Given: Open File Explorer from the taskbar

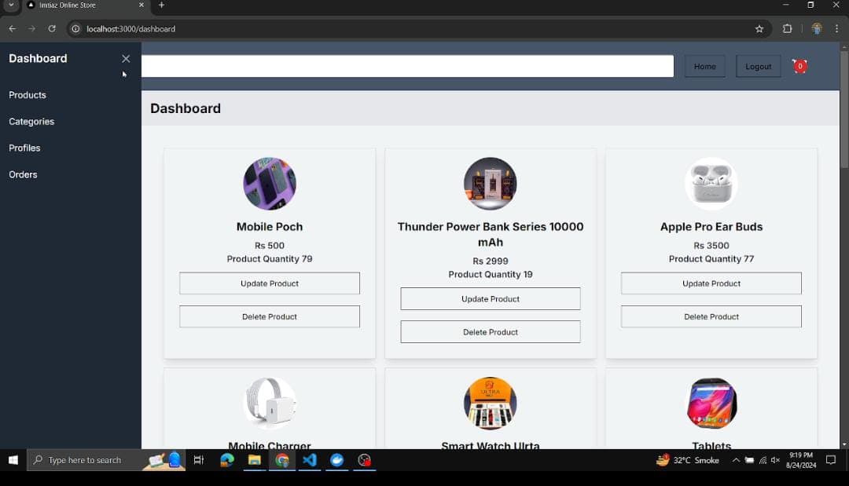Looking at the screenshot, I should click(255, 460).
